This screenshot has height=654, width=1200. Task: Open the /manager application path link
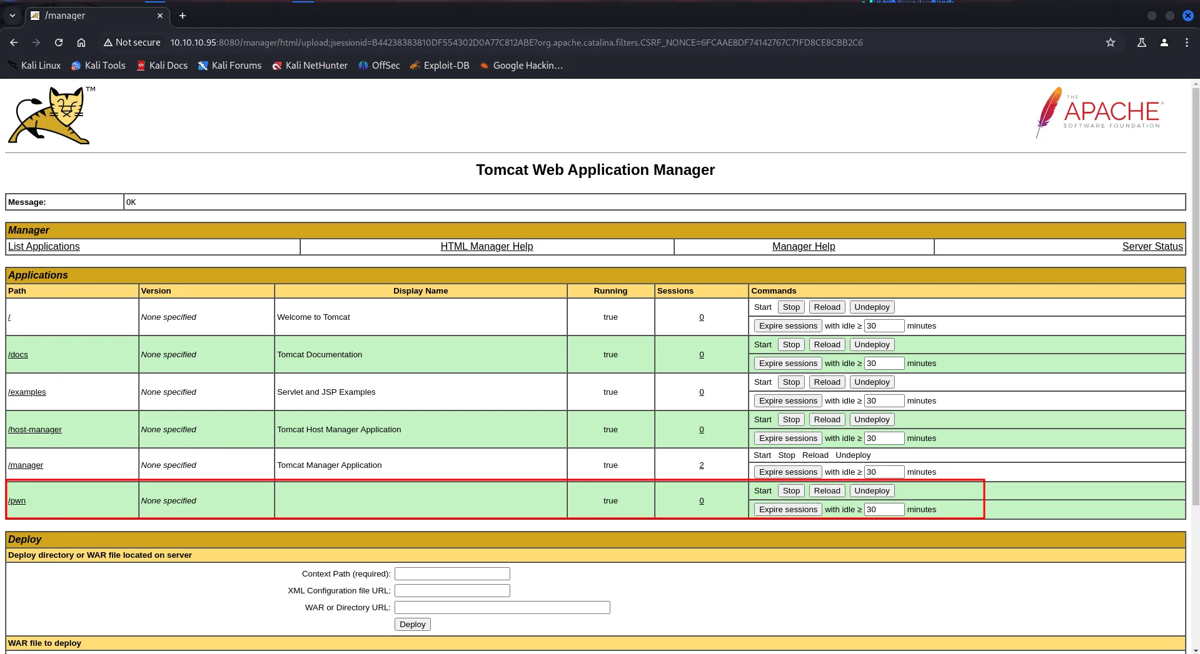[x=26, y=465]
